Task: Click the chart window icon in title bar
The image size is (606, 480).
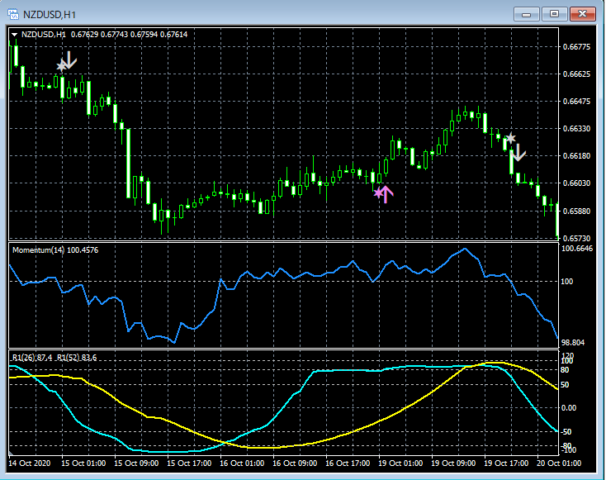Action: click(13, 12)
